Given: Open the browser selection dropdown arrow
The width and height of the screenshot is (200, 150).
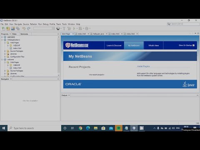Looking at the screenshot, I should [61, 29].
